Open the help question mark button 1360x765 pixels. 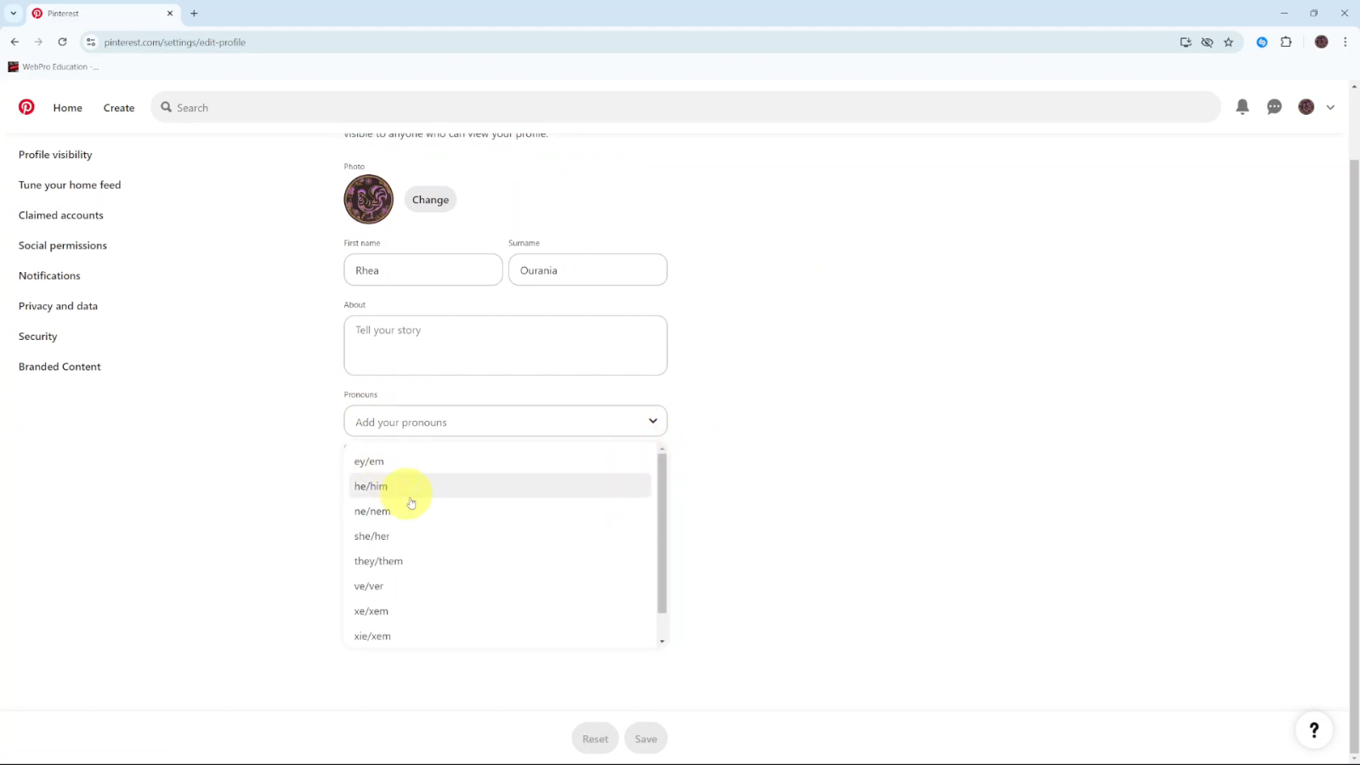(x=1314, y=729)
